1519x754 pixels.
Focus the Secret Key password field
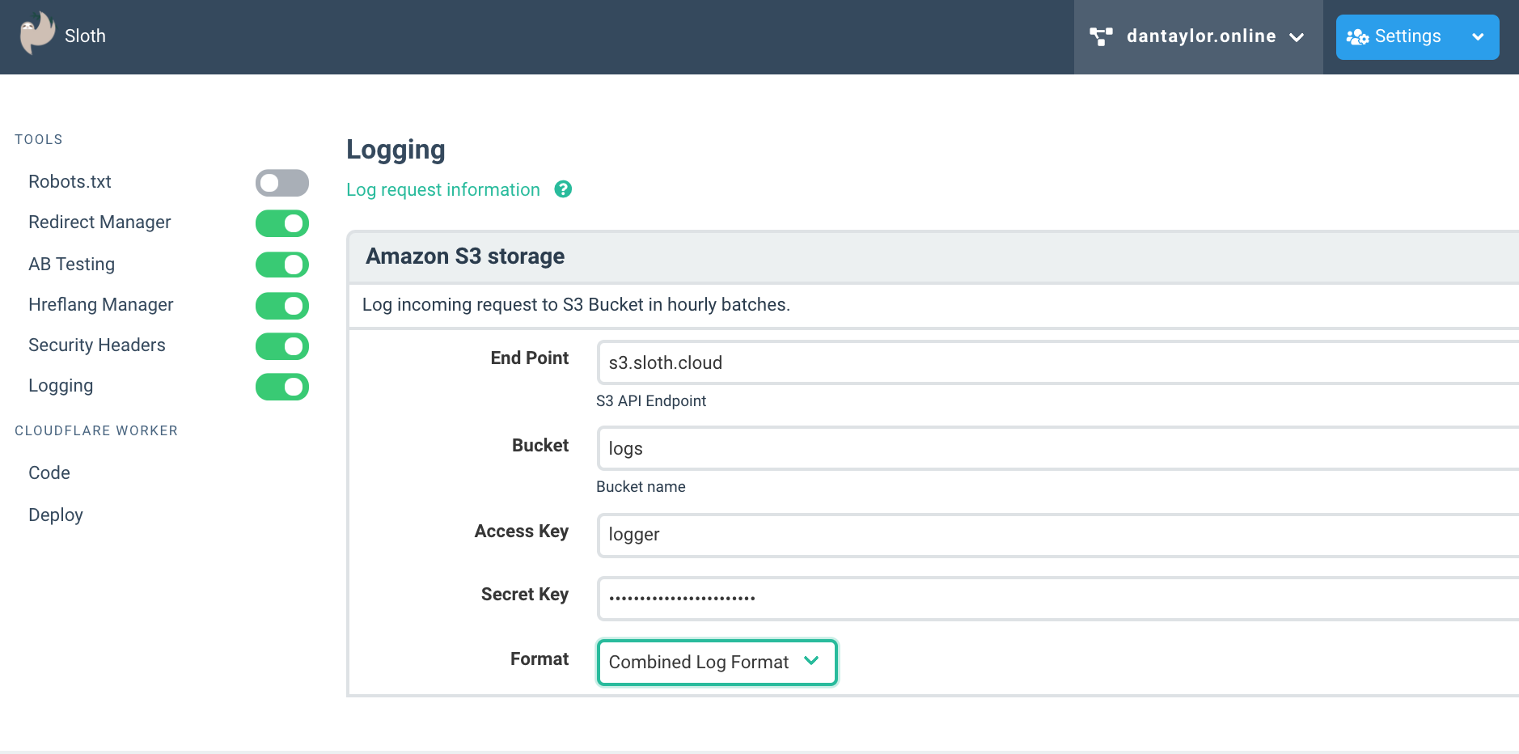coord(1051,599)
